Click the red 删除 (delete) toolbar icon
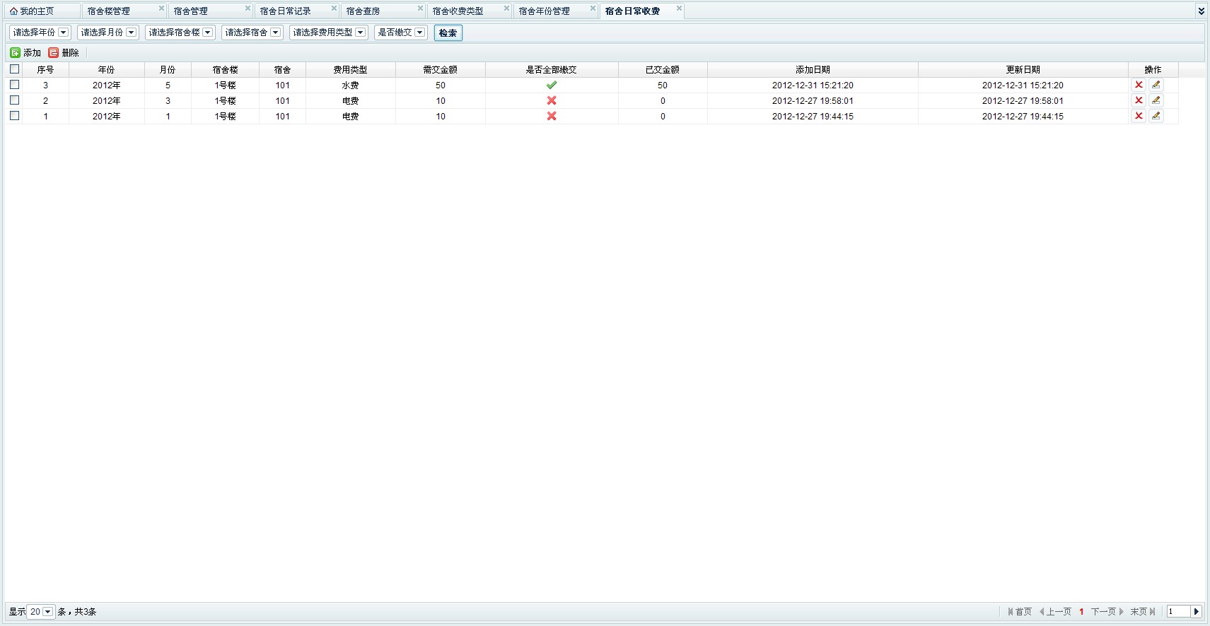Screen dimensions: 1210x626 tap(54, 53)
